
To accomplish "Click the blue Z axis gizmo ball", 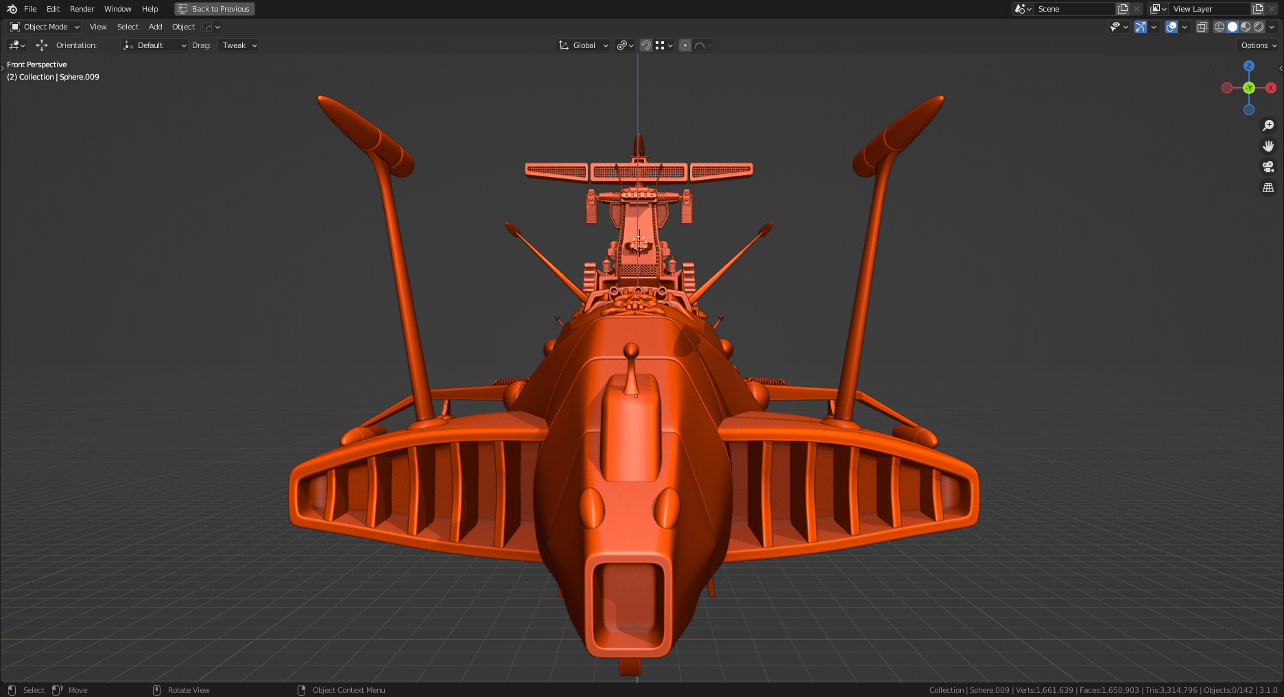I will click(1249, 66).
